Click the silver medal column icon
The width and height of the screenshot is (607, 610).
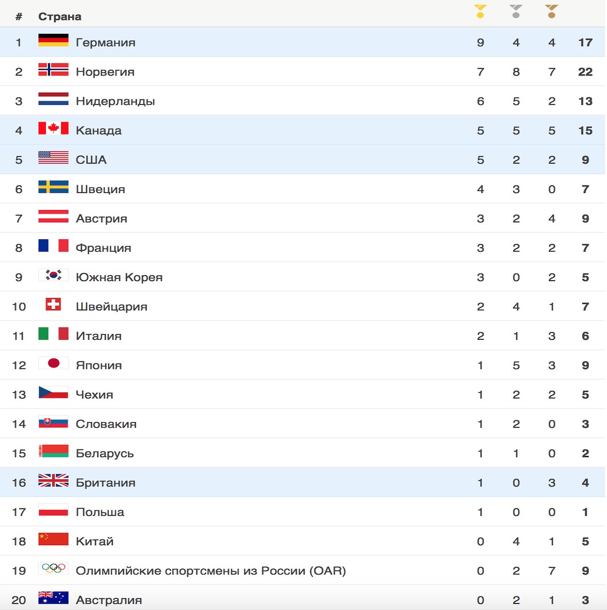point(516,11)
